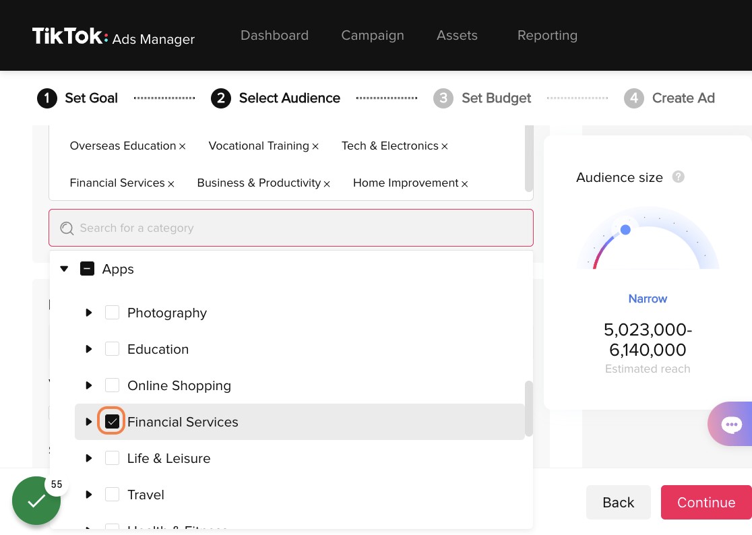This screenshot has height=535, width=752.
Task: Click the audience size gauge indicator dot
Action: [x=625, y=230]
